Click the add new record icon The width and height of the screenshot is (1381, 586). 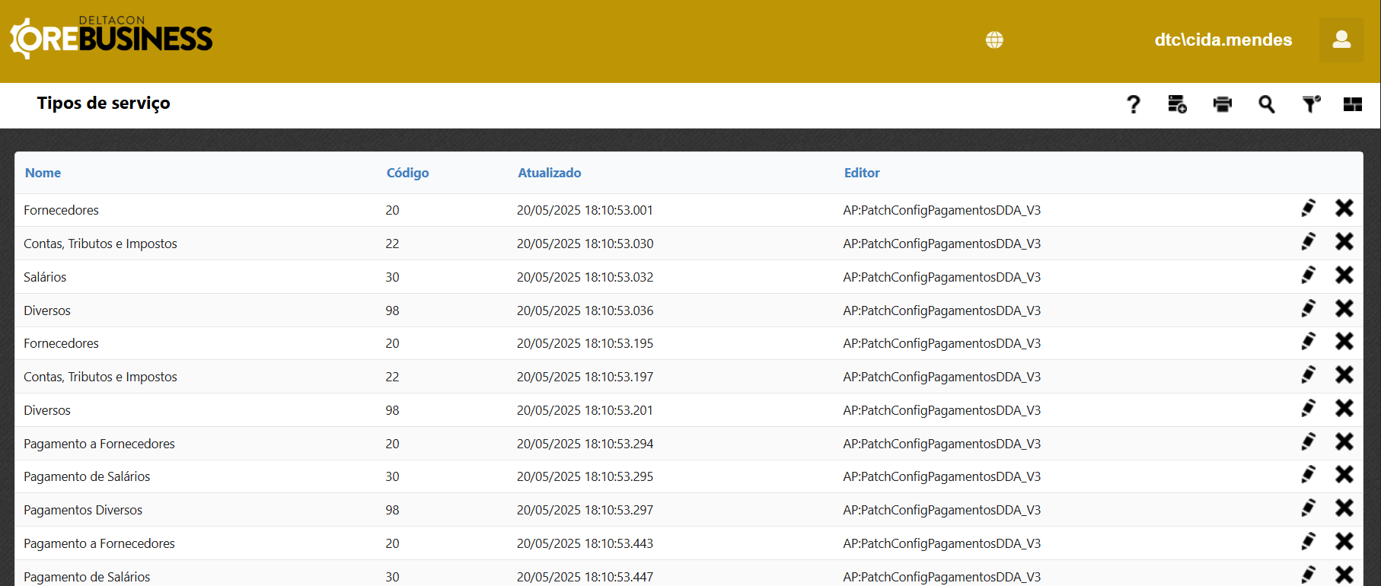[x=1177, y=104]
